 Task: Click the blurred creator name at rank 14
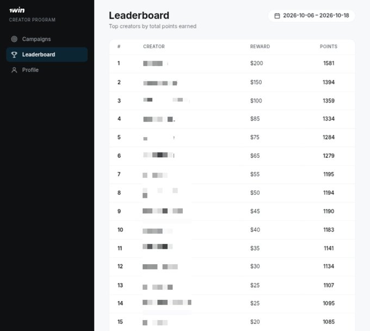[x=167, y=302]
